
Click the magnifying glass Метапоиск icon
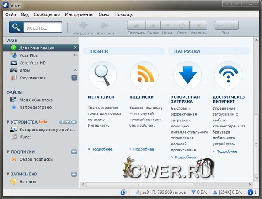pyautogui.click(x=102, y=75)
